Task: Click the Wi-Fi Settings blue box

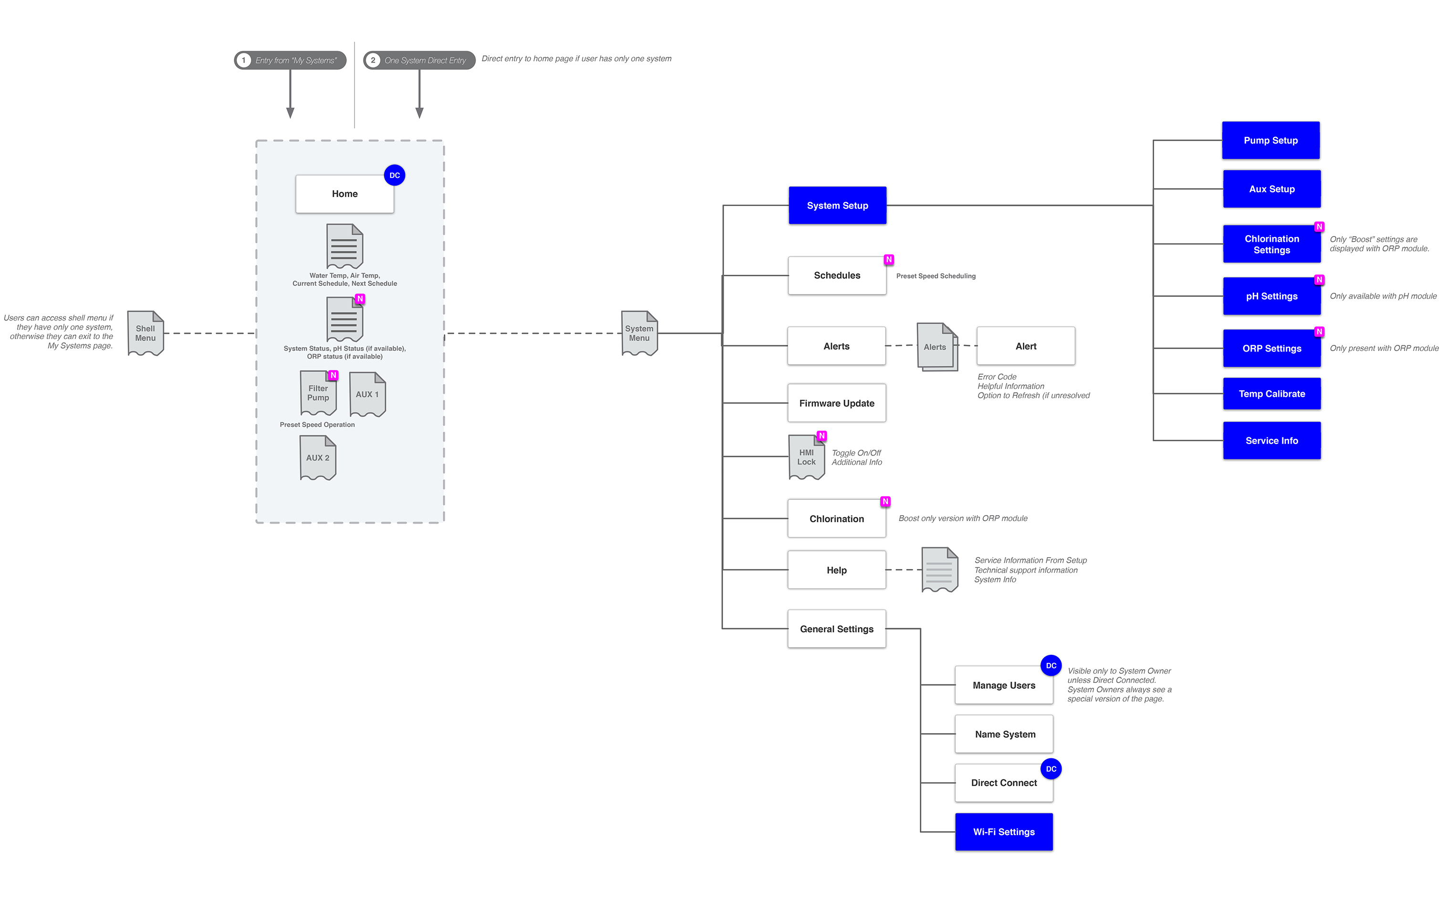Action: (x=1003, y=832)
